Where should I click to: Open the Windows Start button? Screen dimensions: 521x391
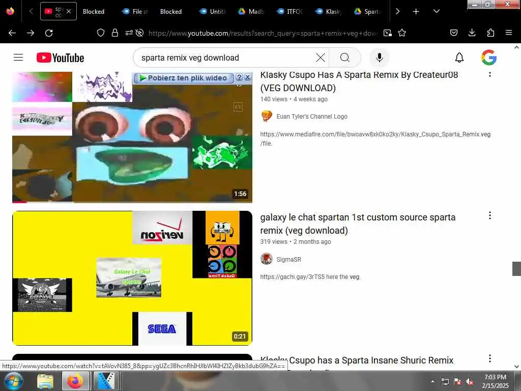point(14,381)
